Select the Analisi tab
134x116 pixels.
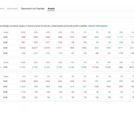coord(51,9)
